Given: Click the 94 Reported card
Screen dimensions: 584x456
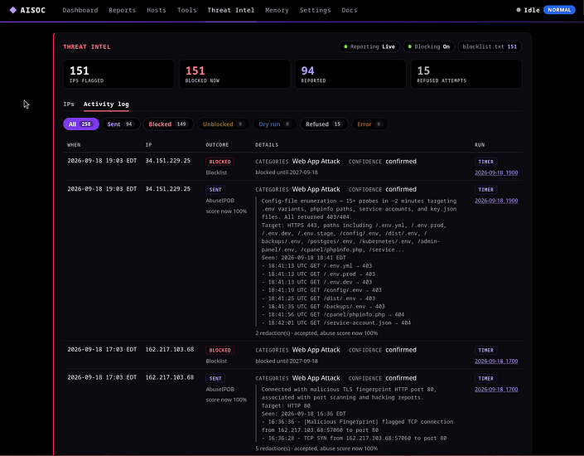Looking at the screenshot, I should tap(350, 74).
